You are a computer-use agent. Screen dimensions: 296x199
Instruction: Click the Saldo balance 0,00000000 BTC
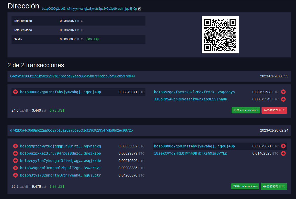coord(71,39)
